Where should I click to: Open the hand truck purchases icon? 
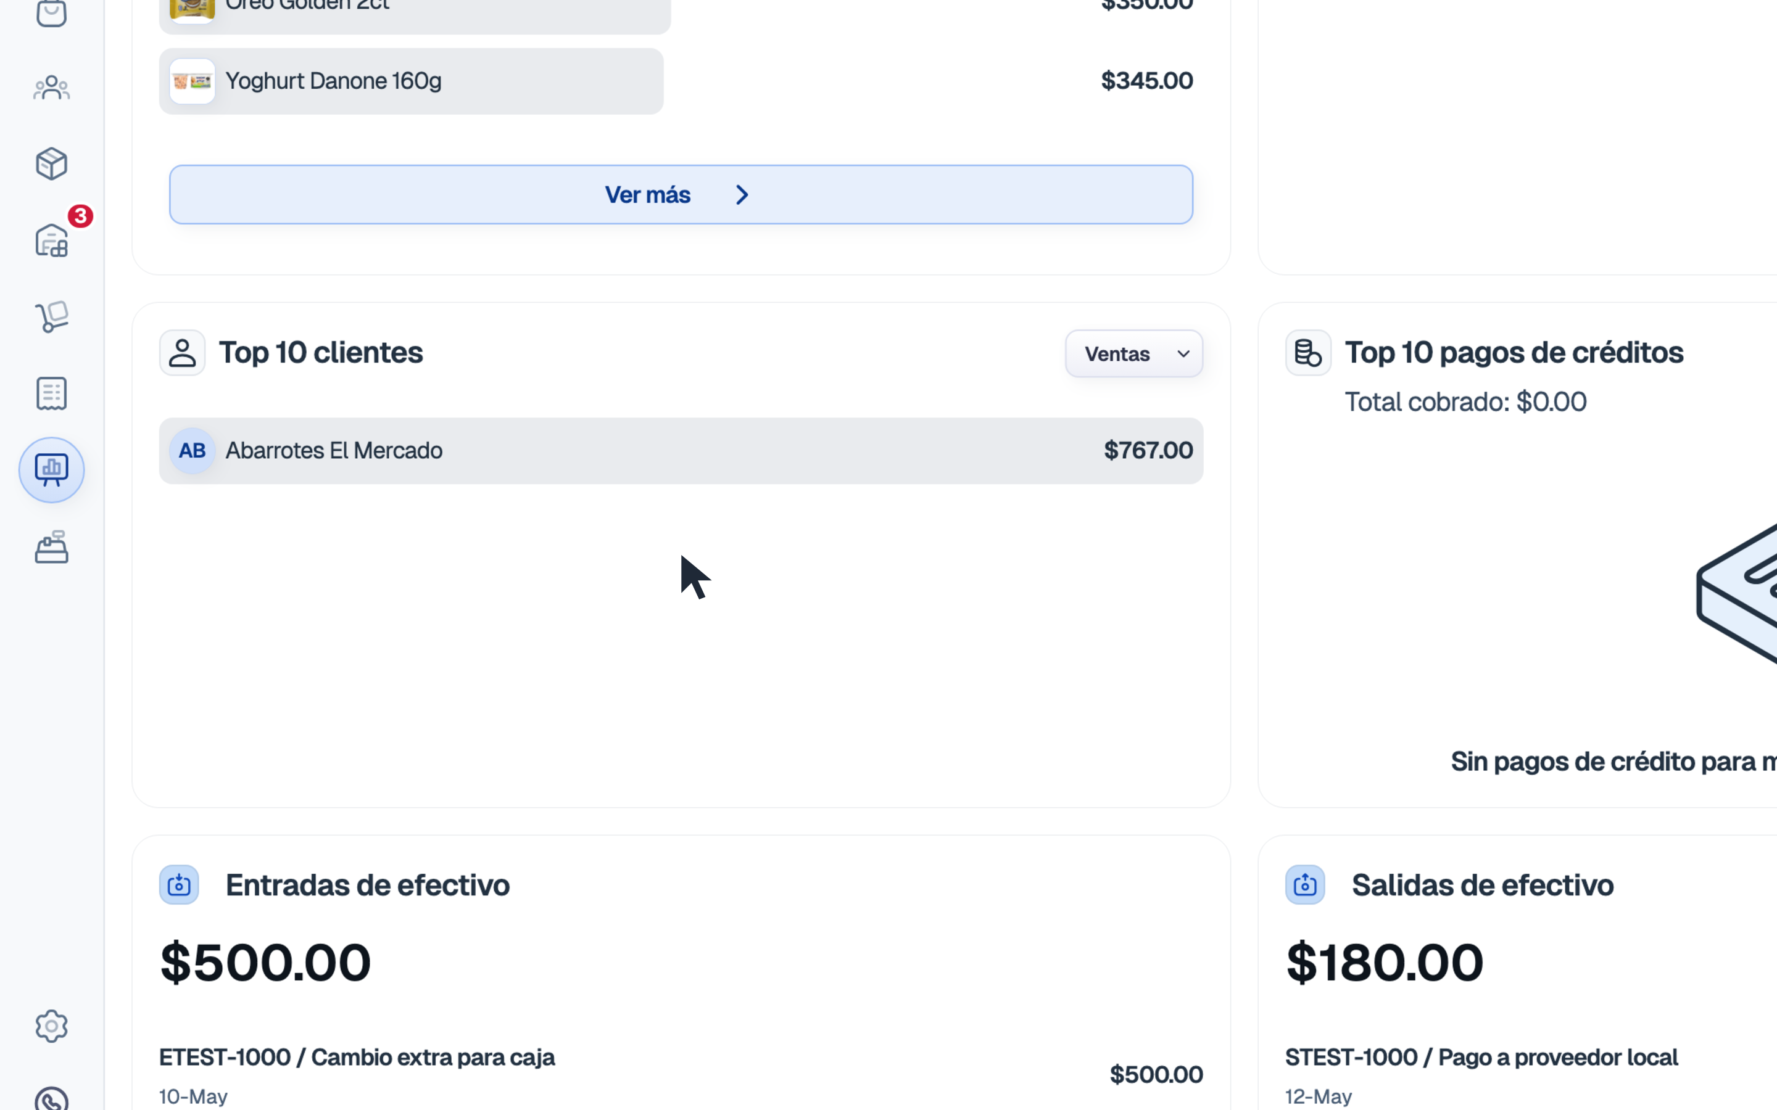[51, 316]
